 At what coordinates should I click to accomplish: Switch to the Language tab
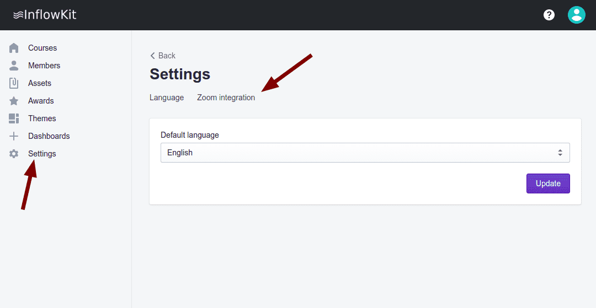167,98
